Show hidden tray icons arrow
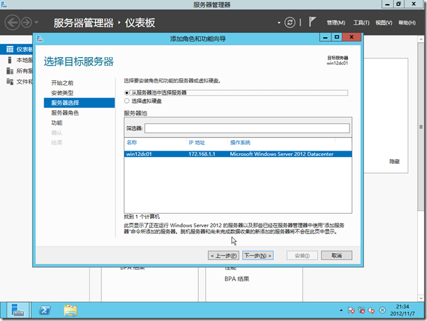The image size is (427, 321). (x=341, y=310)
